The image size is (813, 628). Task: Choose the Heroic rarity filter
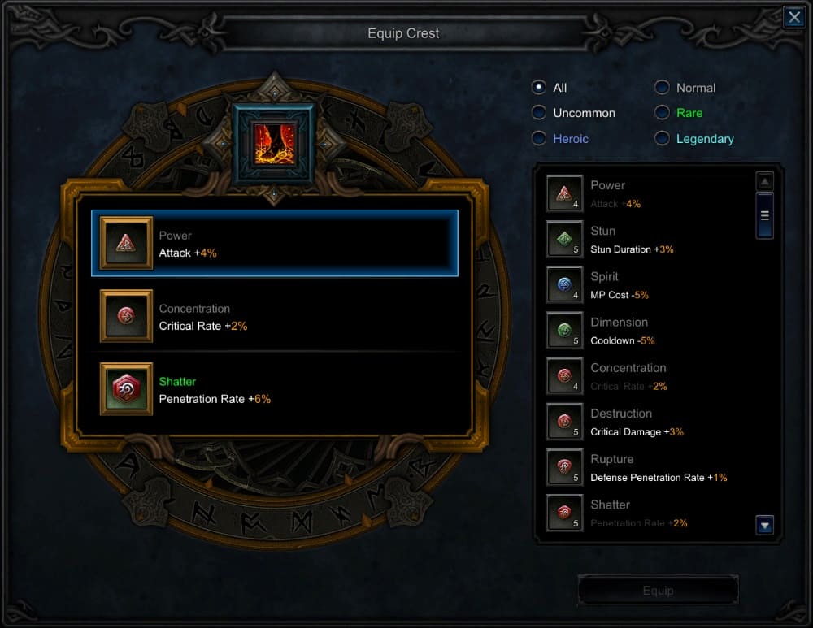[539, 138]
